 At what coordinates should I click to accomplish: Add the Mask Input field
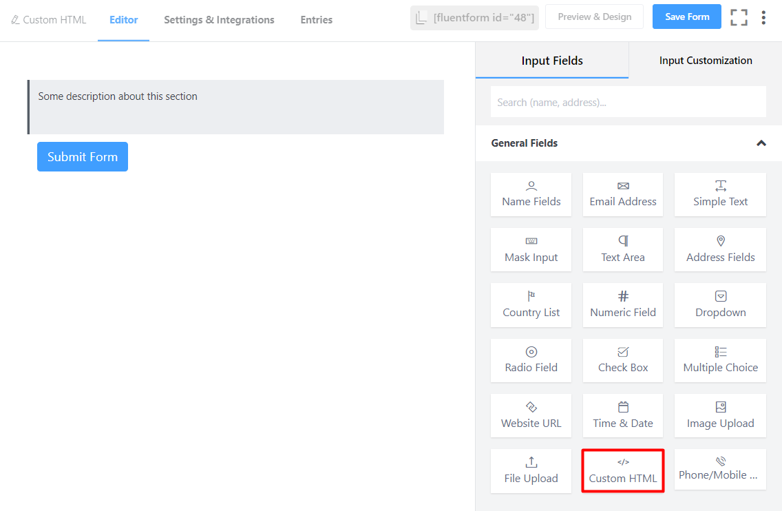coord(531,250)
